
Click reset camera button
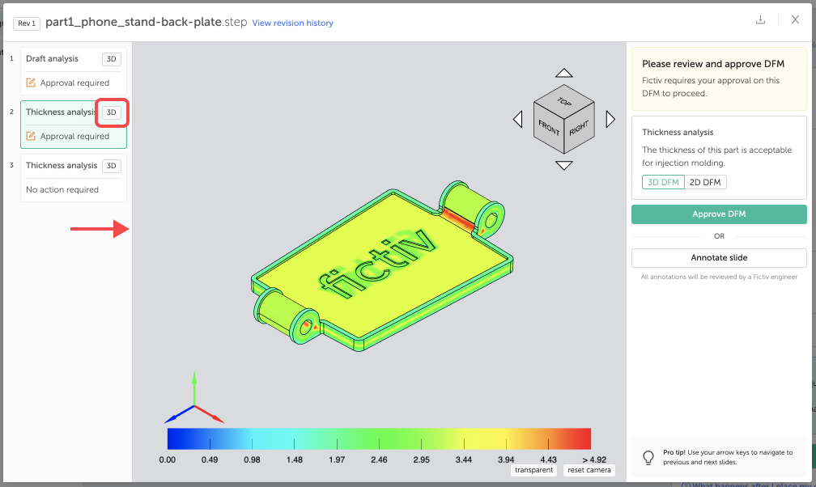(589, 470)
